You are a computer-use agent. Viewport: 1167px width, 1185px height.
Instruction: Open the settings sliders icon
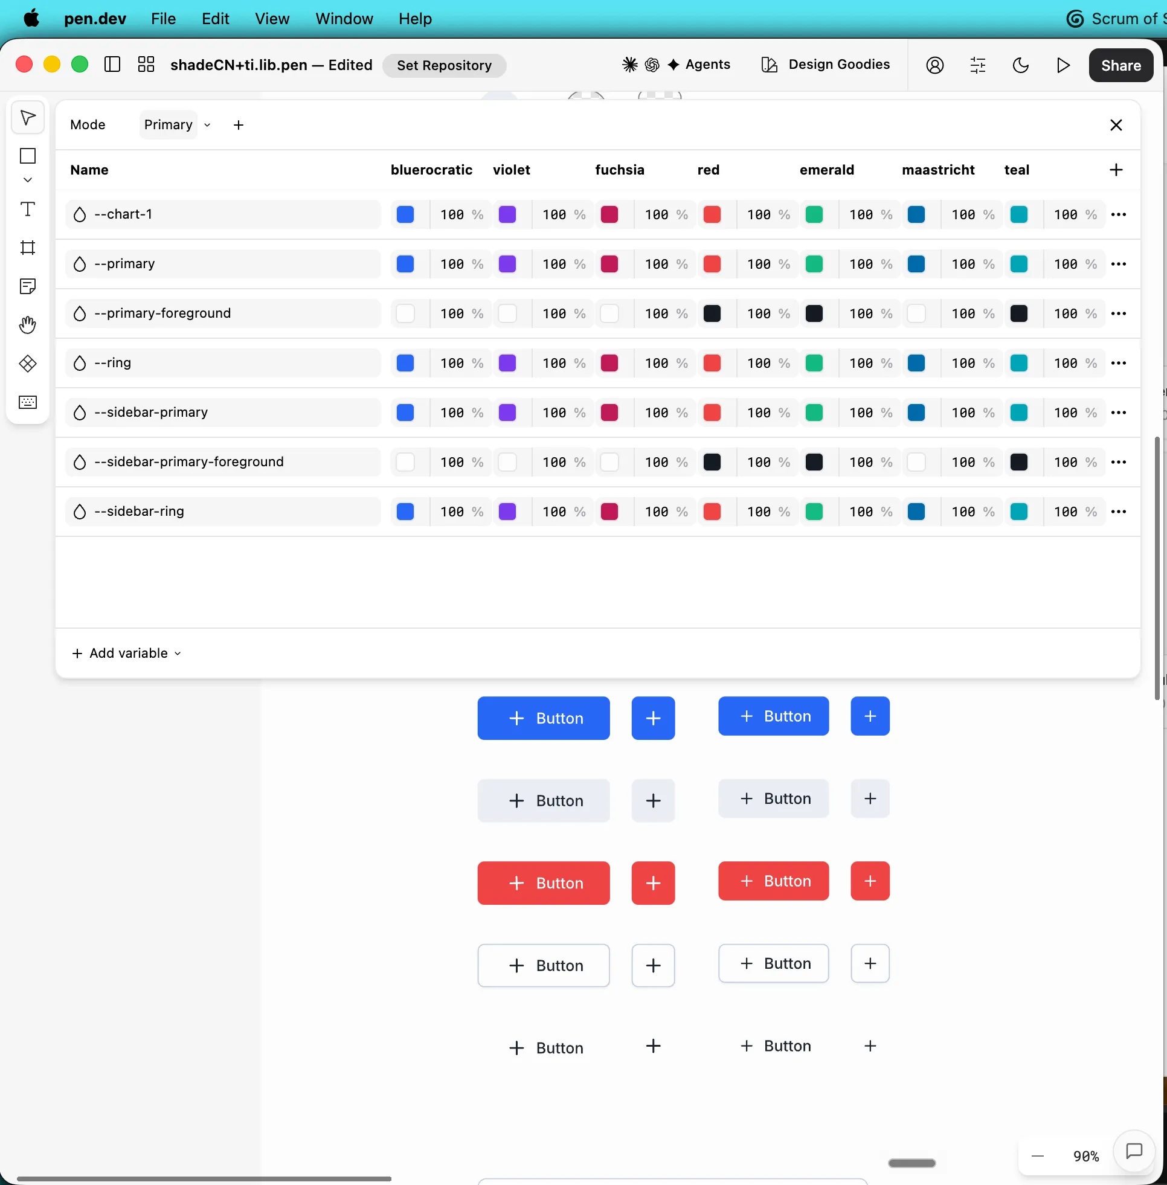point(978,65)
